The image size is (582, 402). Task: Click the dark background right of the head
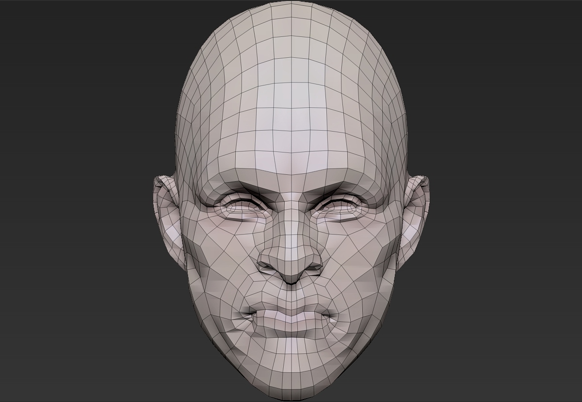[x=509, y=194]
